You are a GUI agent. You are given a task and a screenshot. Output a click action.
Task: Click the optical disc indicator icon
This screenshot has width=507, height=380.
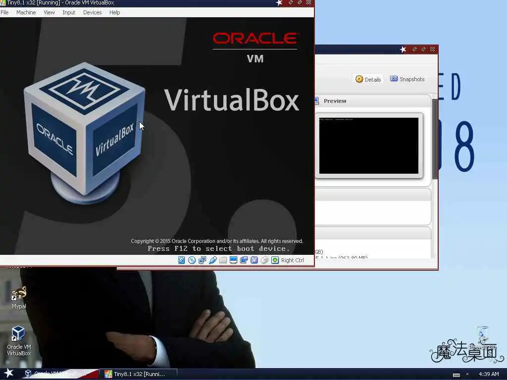(x=192, y=260)
